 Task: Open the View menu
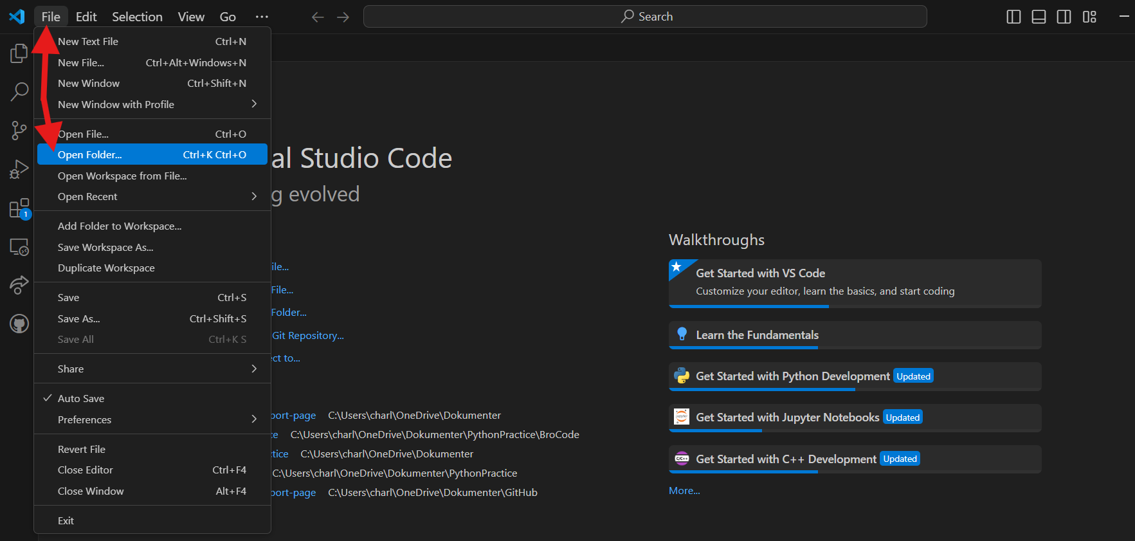coord(191,17)
